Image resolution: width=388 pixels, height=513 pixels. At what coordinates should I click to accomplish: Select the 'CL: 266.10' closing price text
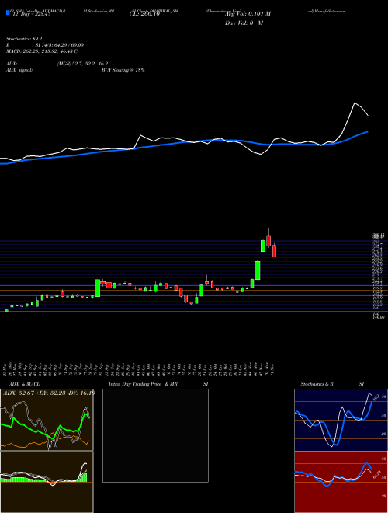[146, 14]
